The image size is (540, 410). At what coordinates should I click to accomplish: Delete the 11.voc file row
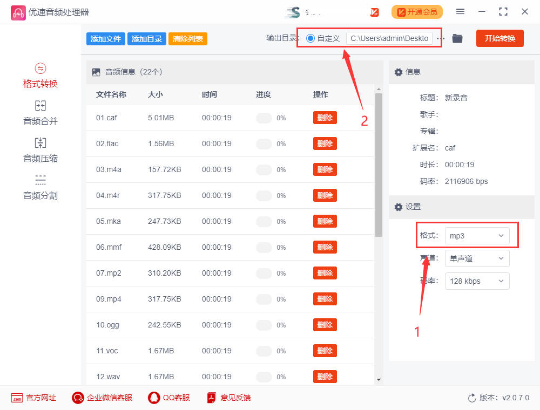click(325, 351)
